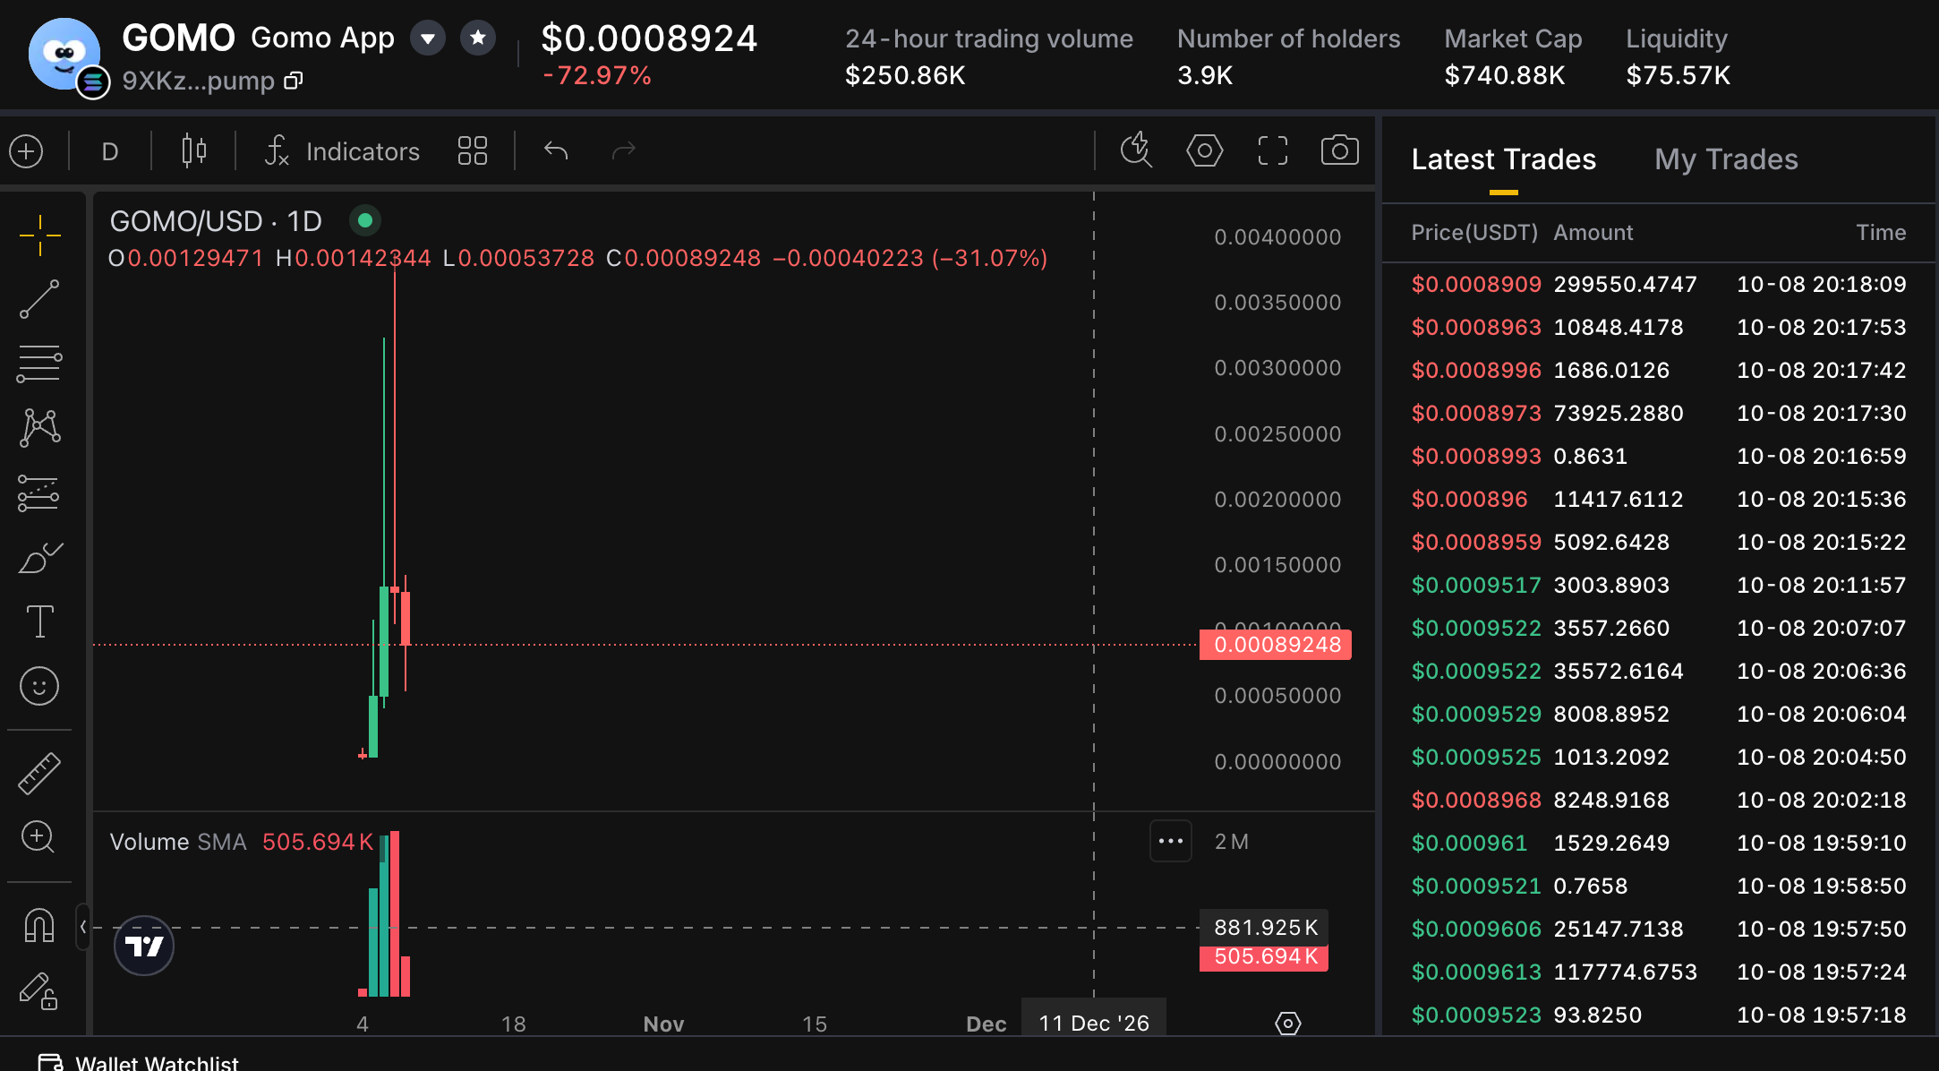Toggle the favorite star for GOMO
Image resolution: width=1939 pixels, height=1071 pixels.
click(478, 38)
